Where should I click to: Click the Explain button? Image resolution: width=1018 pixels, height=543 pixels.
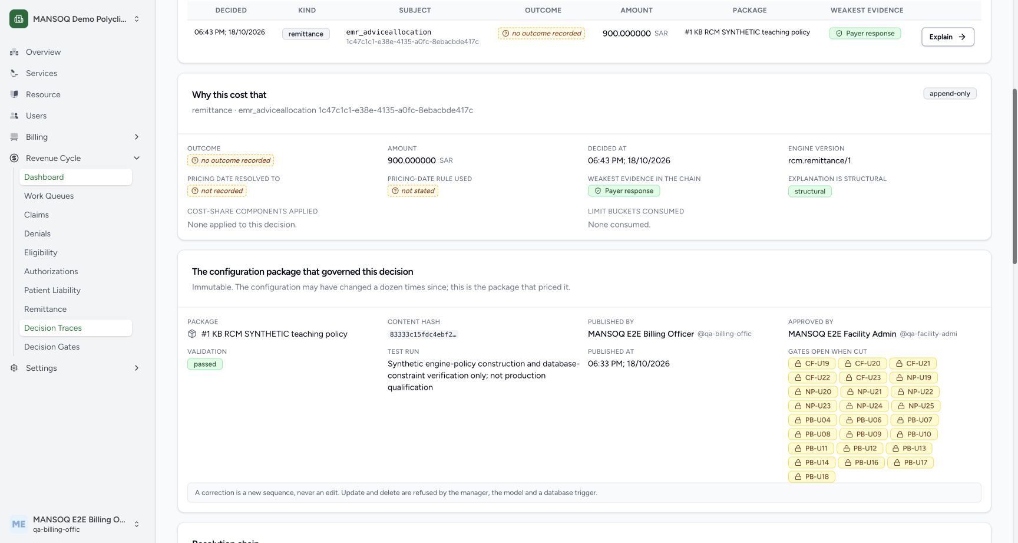[947, 37]
